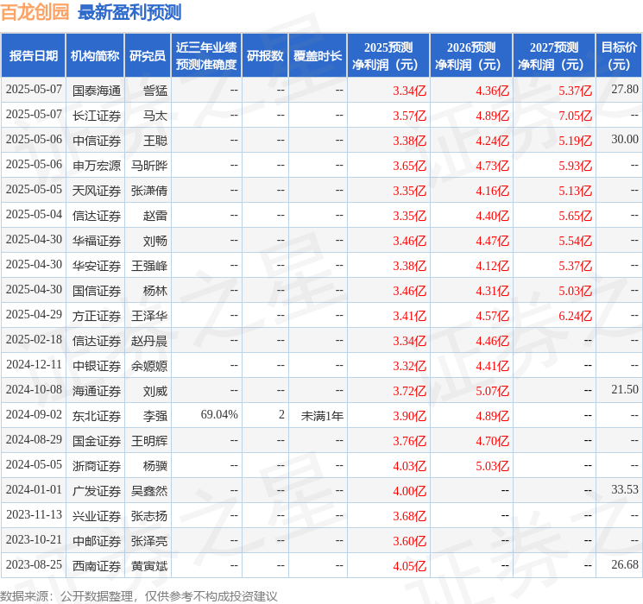Click the 报告日期 column header
Image resolution: width=643 pixels, height=604 pixels.
tap(33, 56)
